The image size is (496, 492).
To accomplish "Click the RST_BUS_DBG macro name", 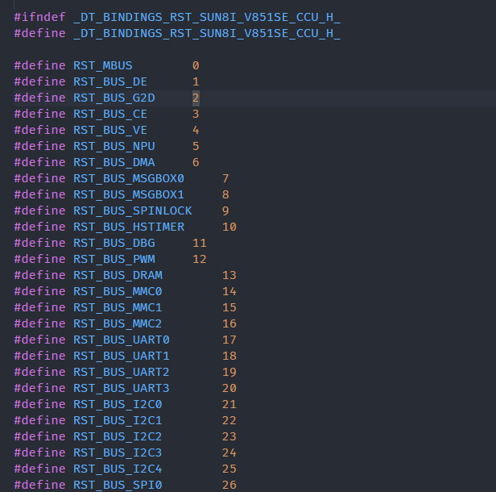I will (114, 244).
